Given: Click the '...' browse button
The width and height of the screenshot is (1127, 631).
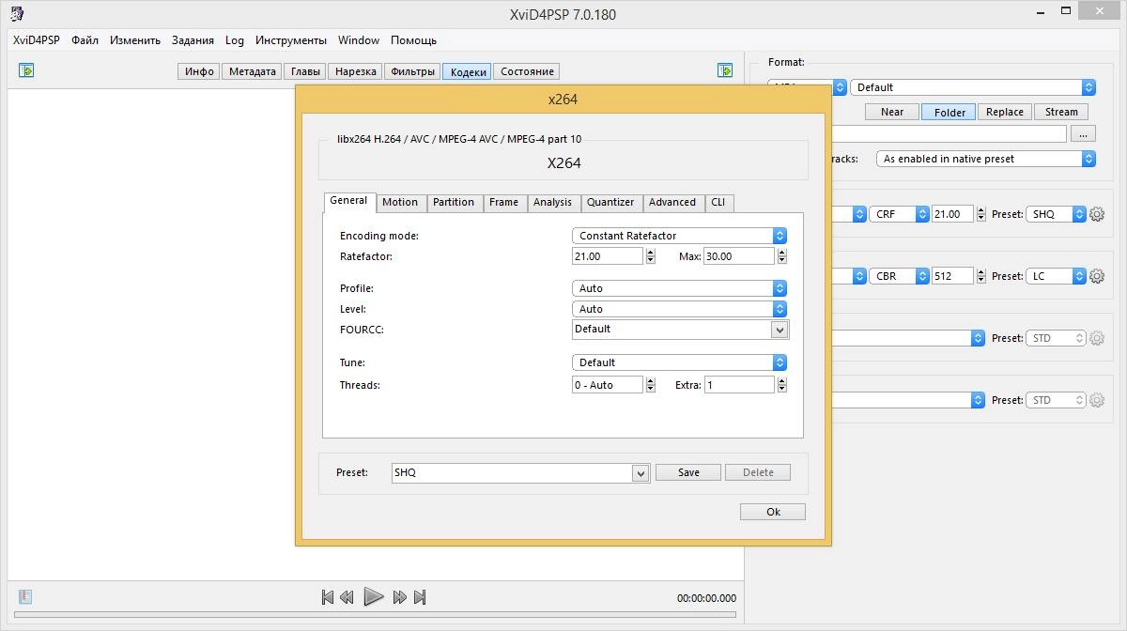Looking at the screenshot, I should pyautogui.click(x=1082, y=134).
